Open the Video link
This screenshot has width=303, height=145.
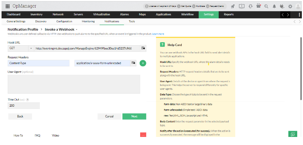coord(55,135)
